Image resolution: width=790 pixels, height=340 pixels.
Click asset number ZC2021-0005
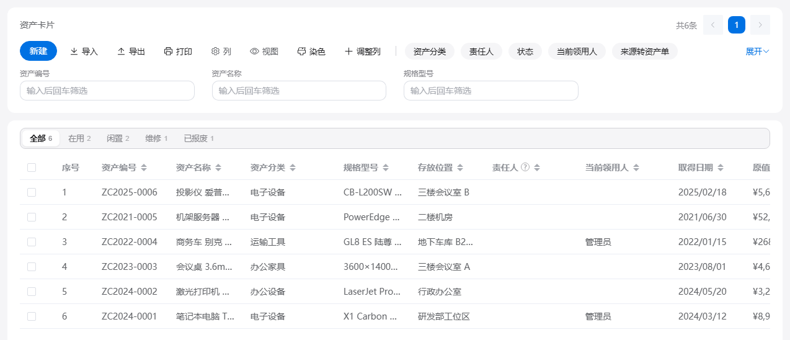point(130,217)
